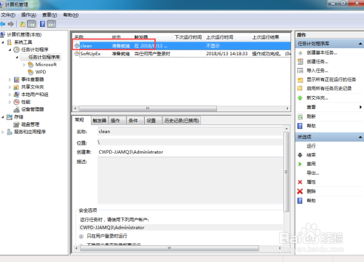Click the details pane vertical scrollbar thumb
The width and height of the screenshot is (364, 262).
(286, 172)
